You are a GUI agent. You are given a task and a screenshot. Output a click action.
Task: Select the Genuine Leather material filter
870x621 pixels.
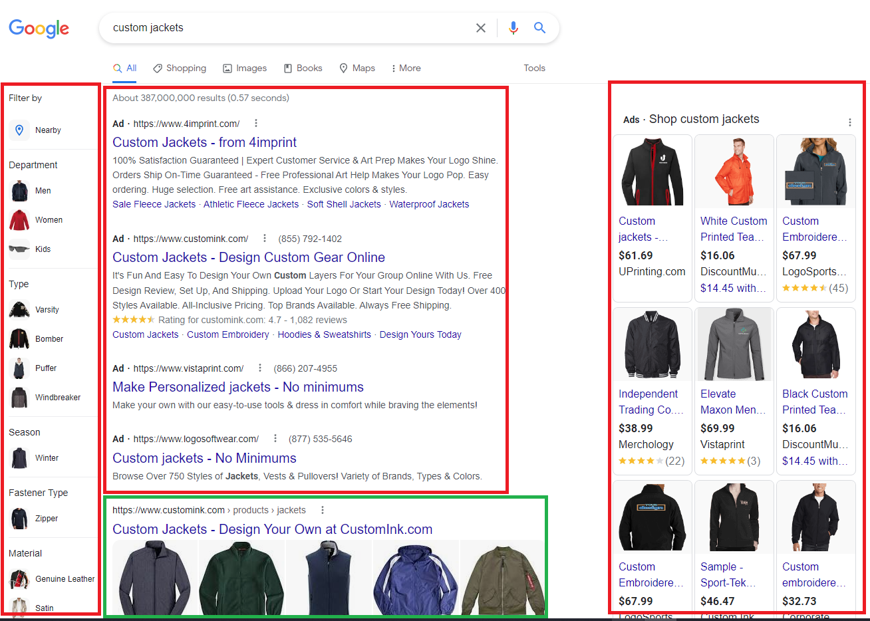pos(52,579)
